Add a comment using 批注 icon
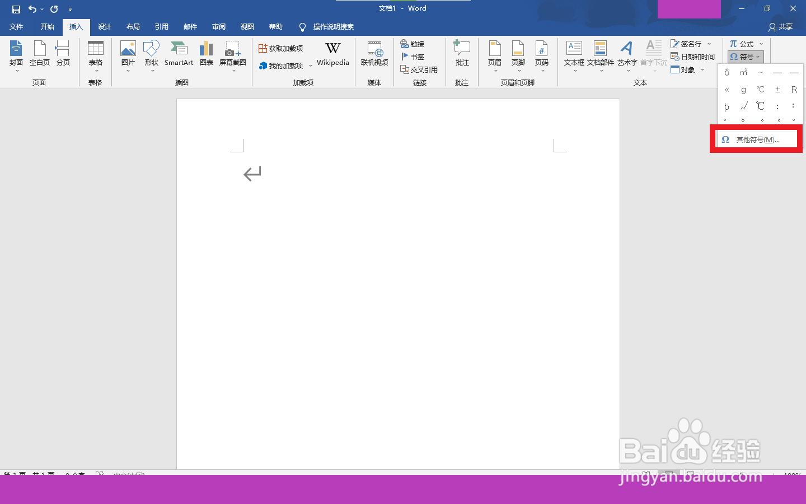The width and height of the screenshot is (806, 504). pyautogui.click(x=462, y=54)
